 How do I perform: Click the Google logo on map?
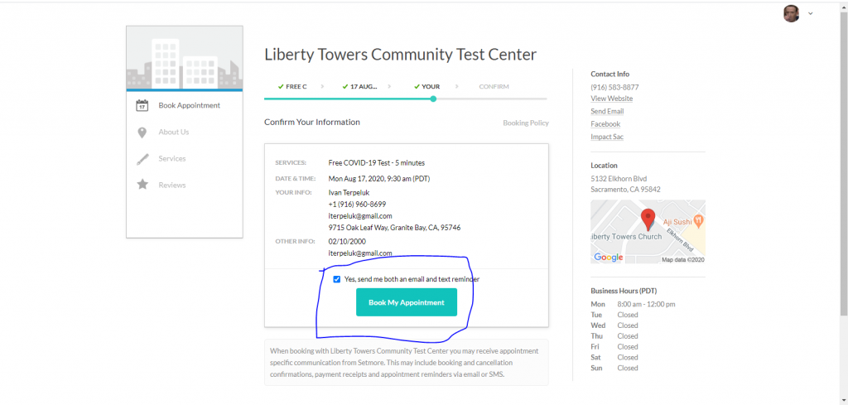pos(608,258)
